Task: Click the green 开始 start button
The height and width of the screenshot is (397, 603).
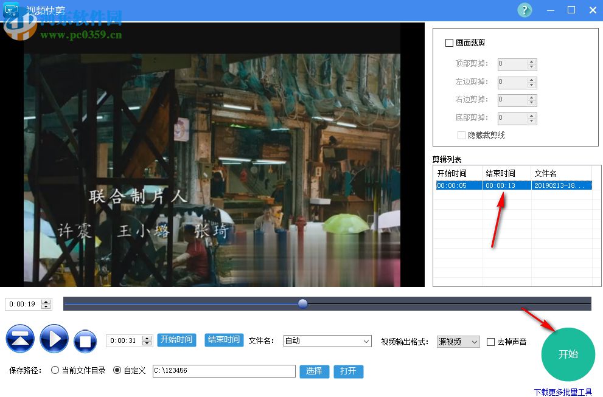Action: click(x=567, y=354)
